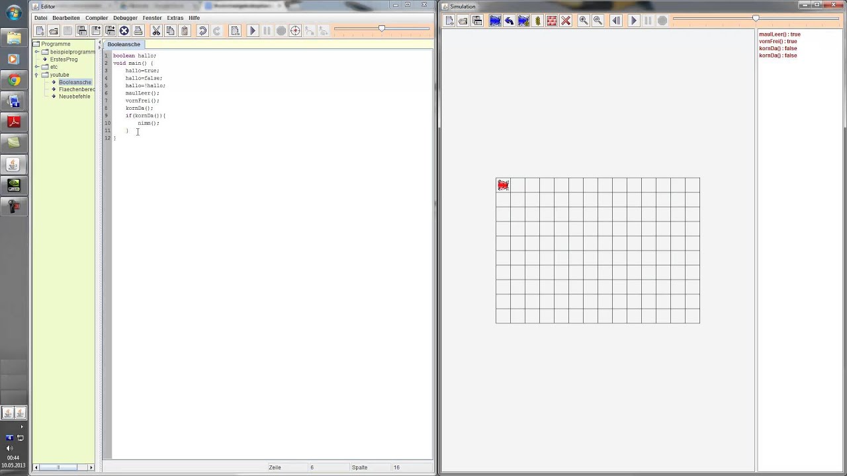The width and height of the screenshot is (847, 476).
Task: Click the media player icon in the taskbar
Action: [14, 59]
